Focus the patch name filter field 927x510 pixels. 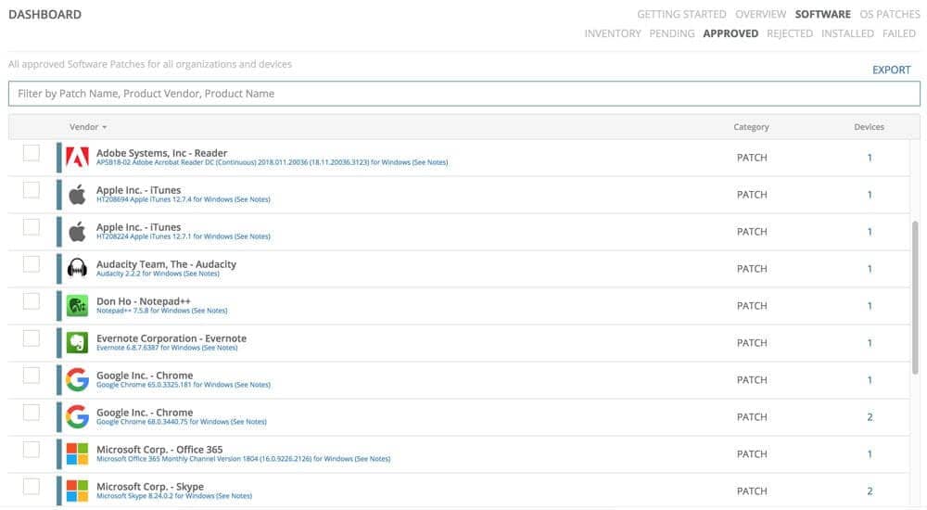464,94
